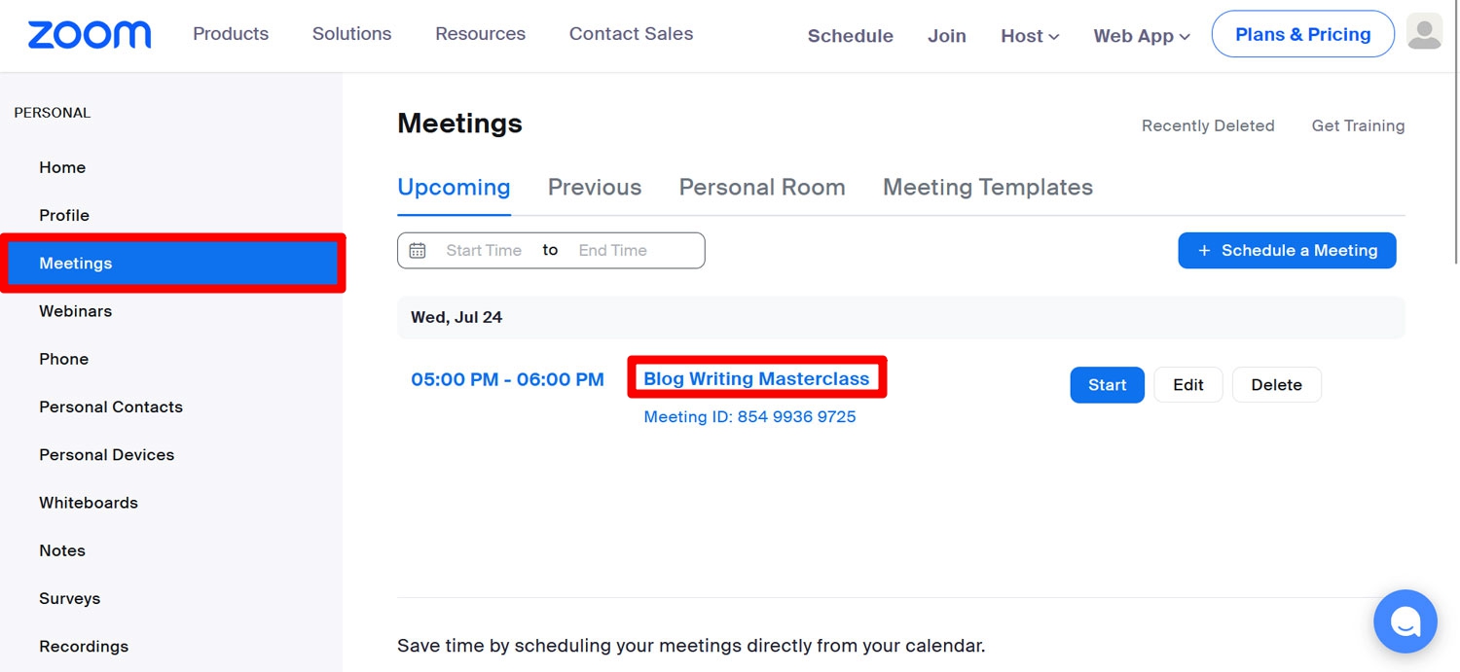1460x672 pixels.
Task: Click Schedule a Meeting button
Action: coord(1287,251)
